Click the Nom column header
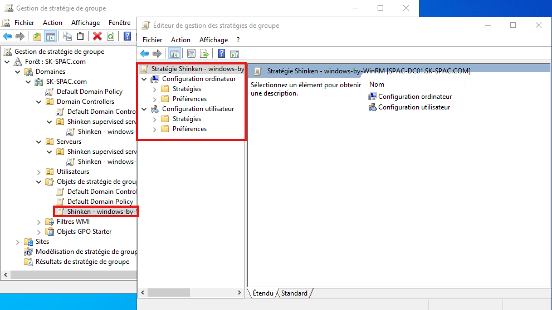The height and width of the screenshot is (310, 552). tap(377, 84)
